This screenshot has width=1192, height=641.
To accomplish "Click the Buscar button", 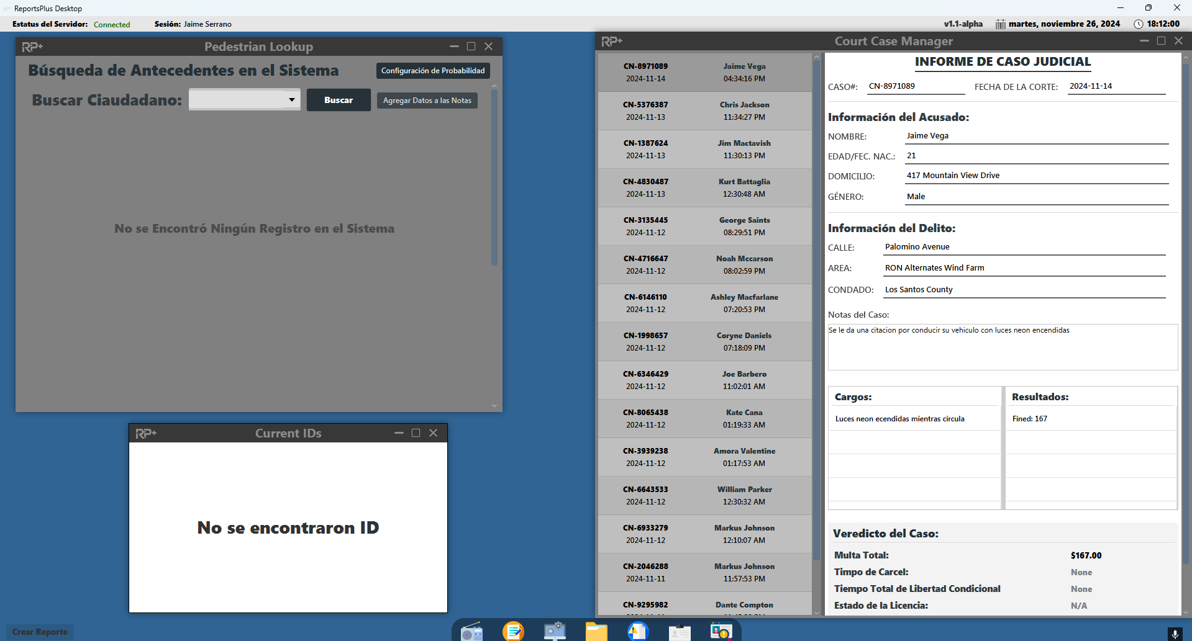I will tap(339, 100).
